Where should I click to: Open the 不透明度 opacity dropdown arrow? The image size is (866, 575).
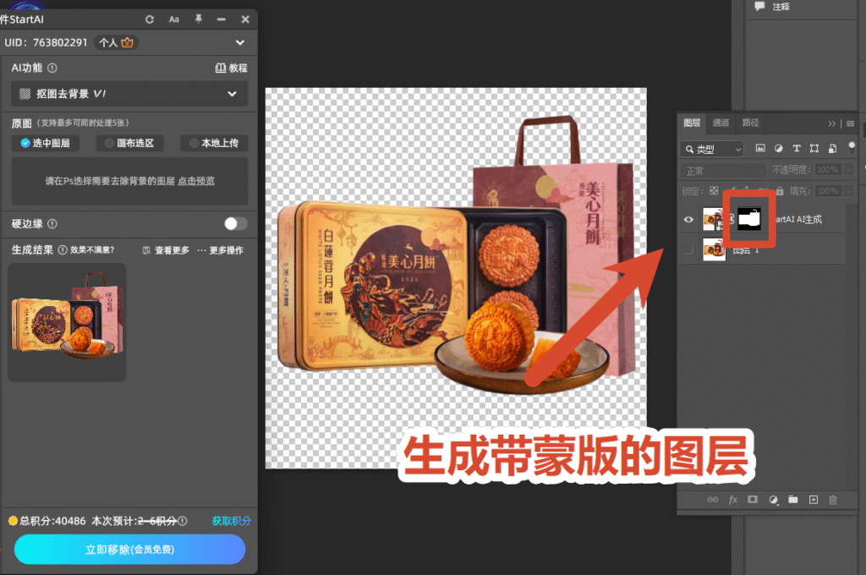click(x=849, y=169)
